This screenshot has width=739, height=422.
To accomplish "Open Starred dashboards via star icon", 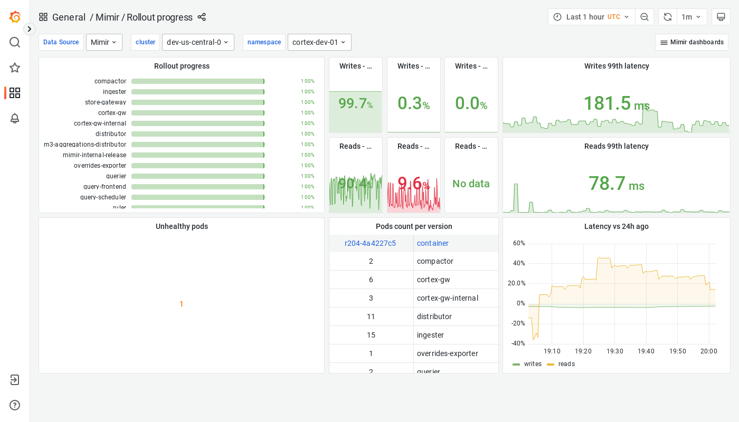I will (15, 68).
